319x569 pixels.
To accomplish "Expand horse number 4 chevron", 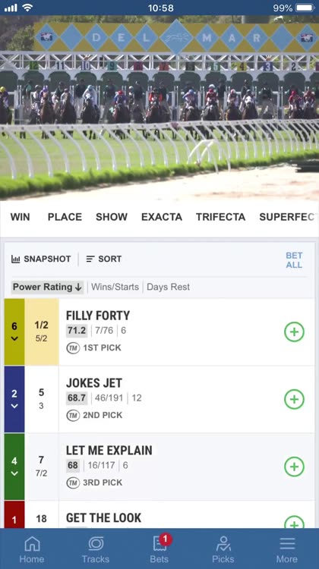I will click(x=14, y=473).
